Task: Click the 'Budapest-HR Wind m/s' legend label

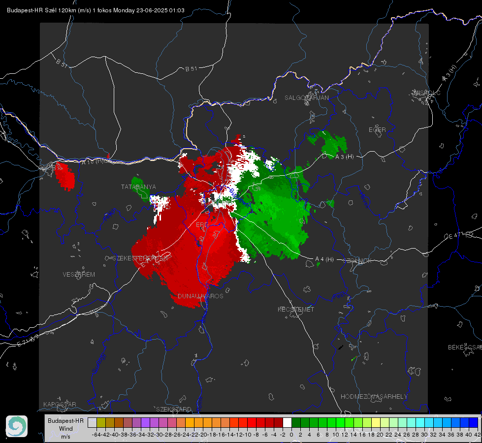Action: coord(65,428)
